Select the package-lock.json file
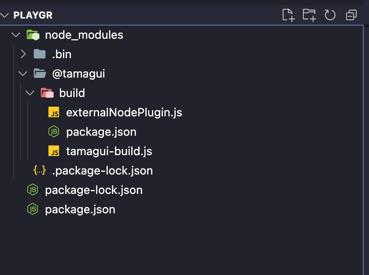 (93, 190)
